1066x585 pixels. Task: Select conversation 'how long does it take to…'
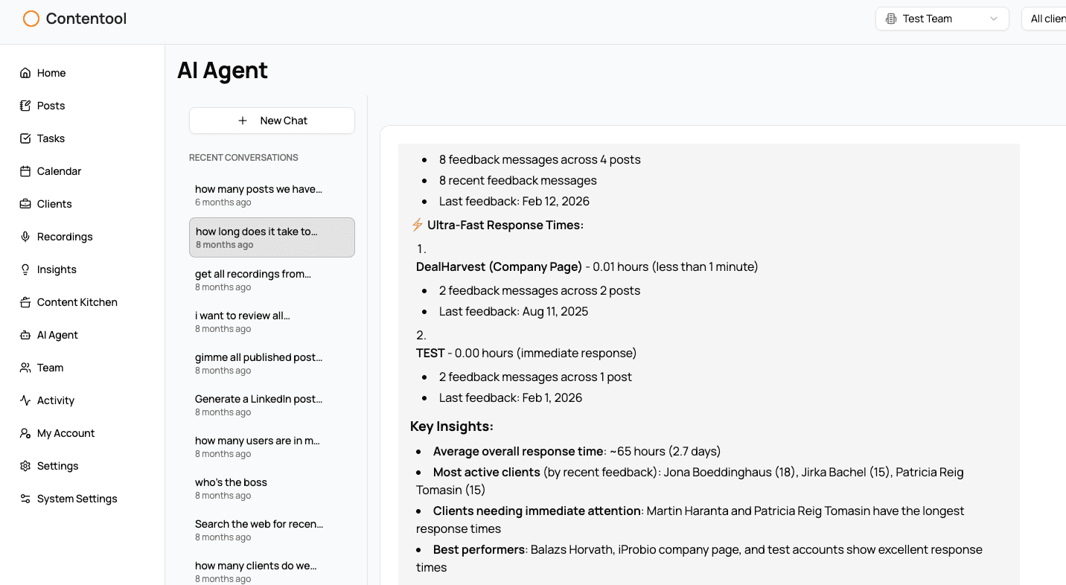[x=272, y=237]
